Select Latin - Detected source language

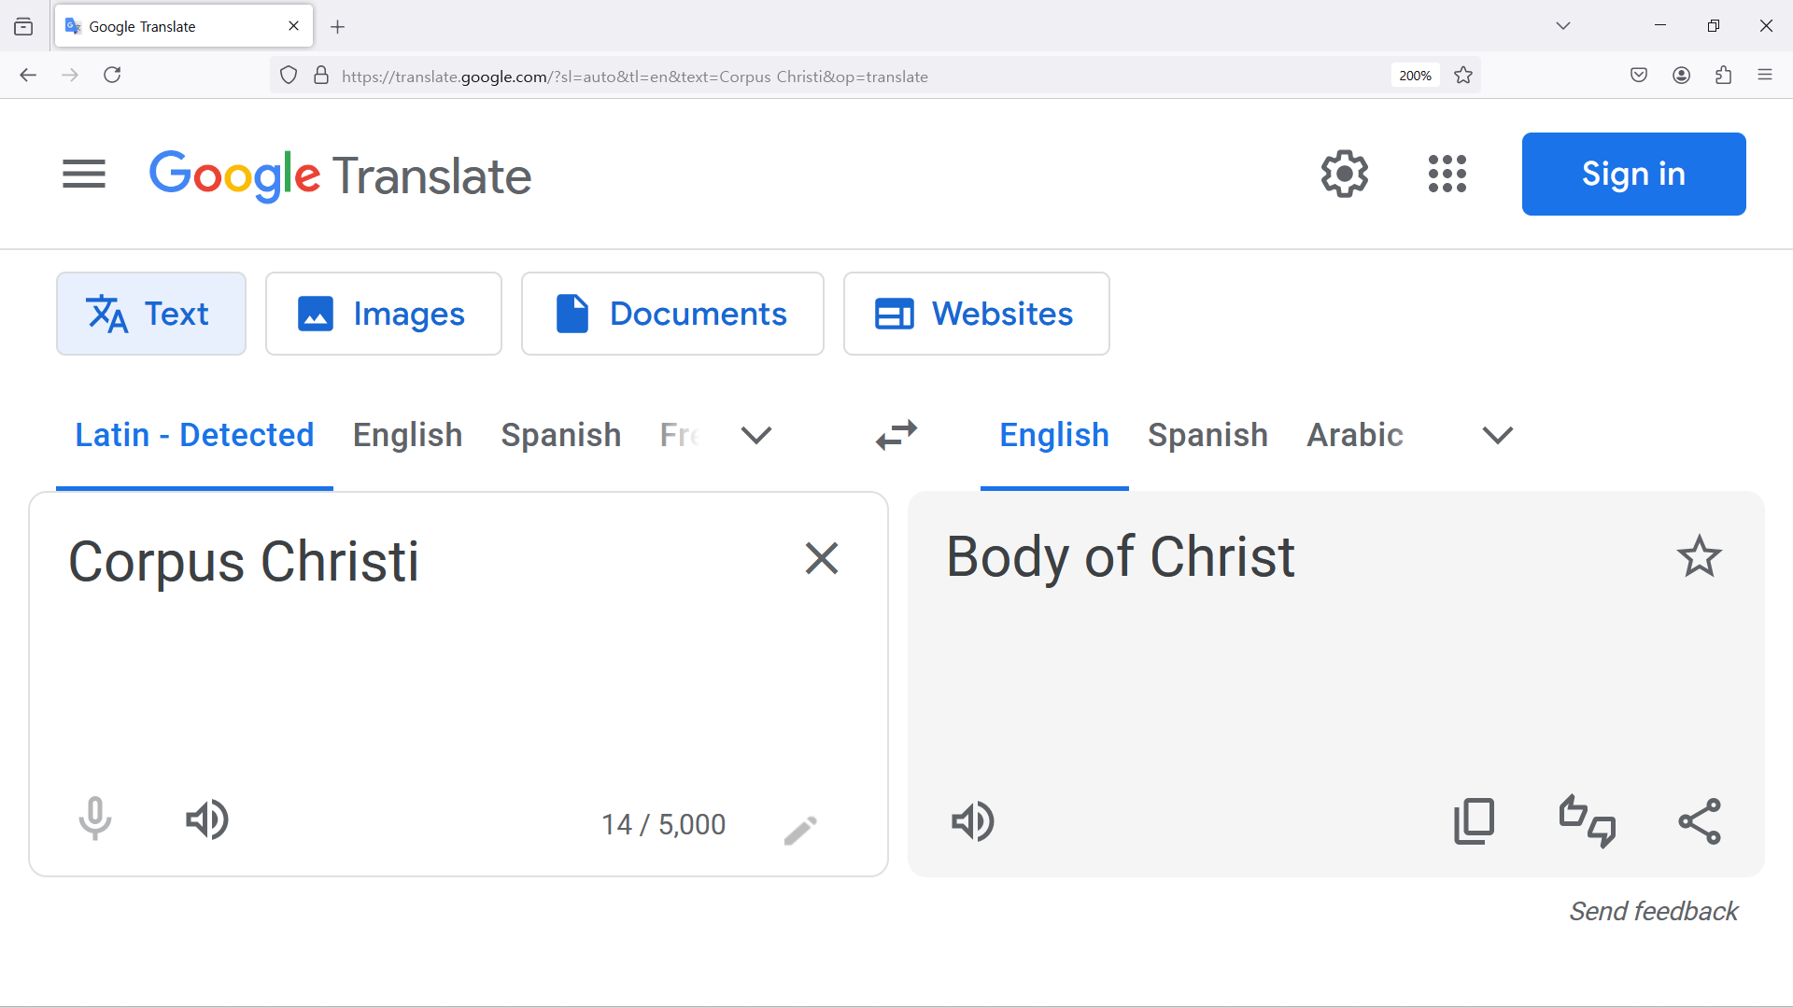[194, 435]
